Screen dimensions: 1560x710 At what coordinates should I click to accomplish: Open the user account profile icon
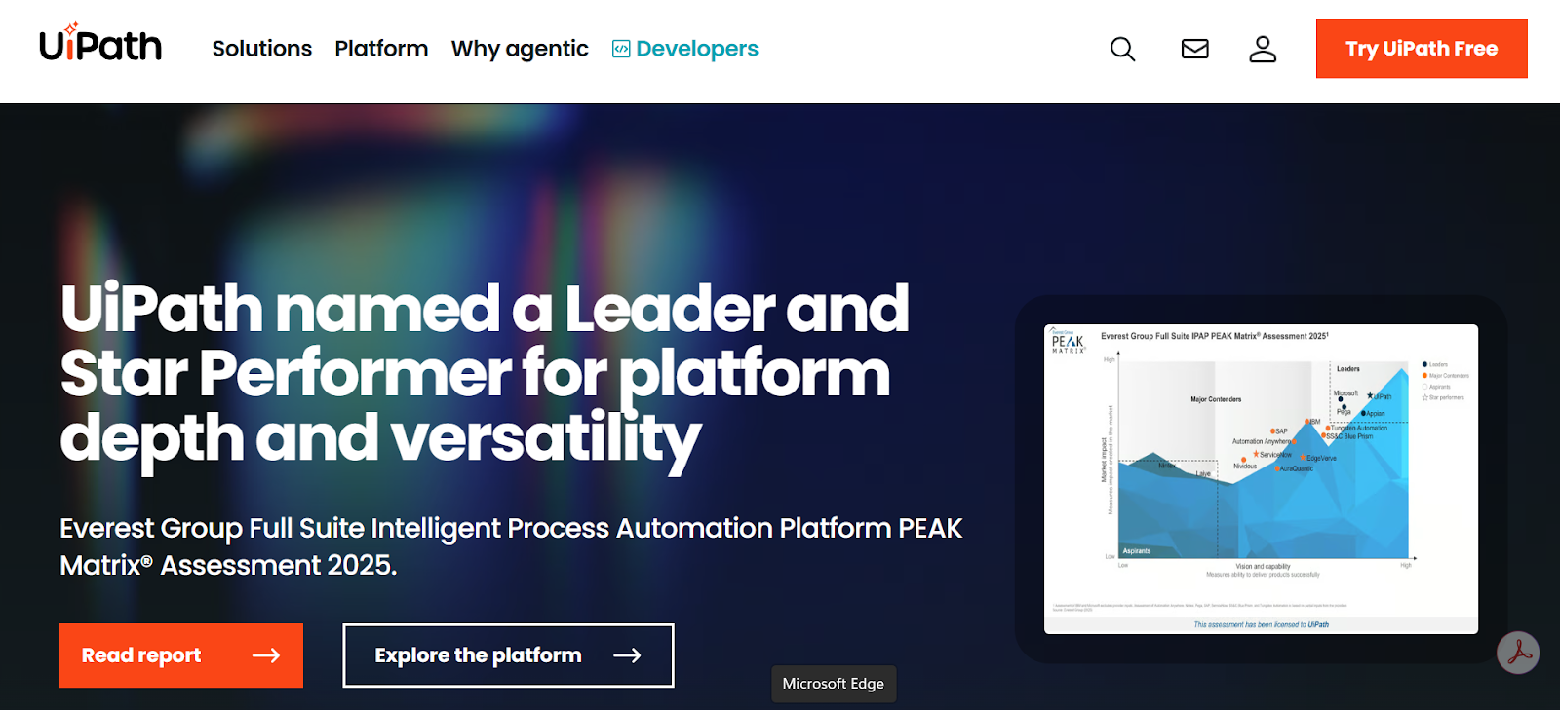click(1263, 49)
